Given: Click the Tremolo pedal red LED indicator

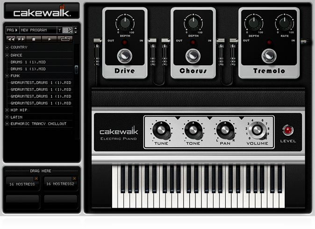Looking at the screenshot, I should (269, 42).
